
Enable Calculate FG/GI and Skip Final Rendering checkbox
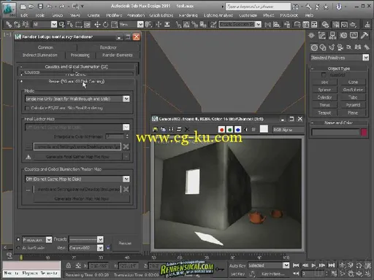tap(28, 108)
